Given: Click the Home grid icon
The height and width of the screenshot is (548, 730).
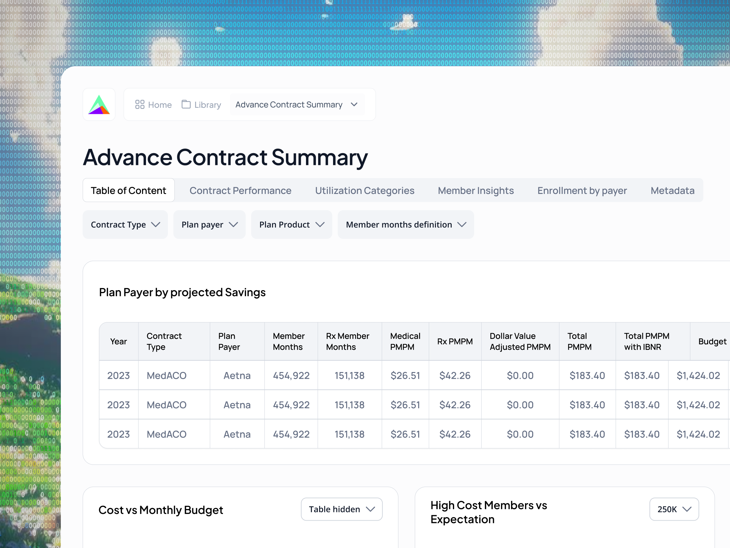Looking at the screenshot, I should pos(140,104).
